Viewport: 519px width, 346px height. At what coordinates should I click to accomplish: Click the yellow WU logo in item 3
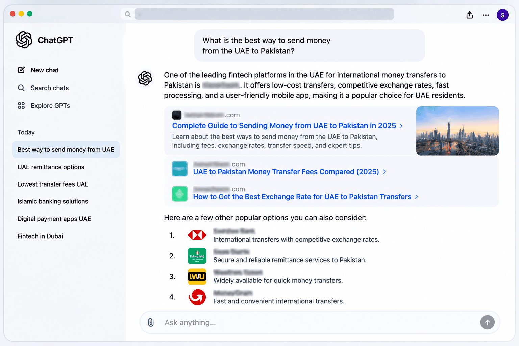click(197, 277)
